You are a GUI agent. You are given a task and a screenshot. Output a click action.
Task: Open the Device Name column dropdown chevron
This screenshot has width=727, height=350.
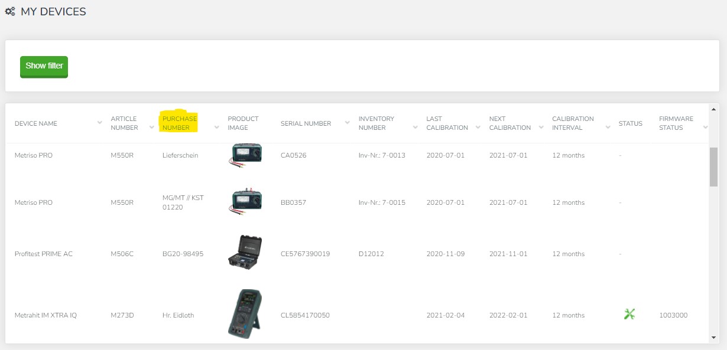[x=100, y=123]
